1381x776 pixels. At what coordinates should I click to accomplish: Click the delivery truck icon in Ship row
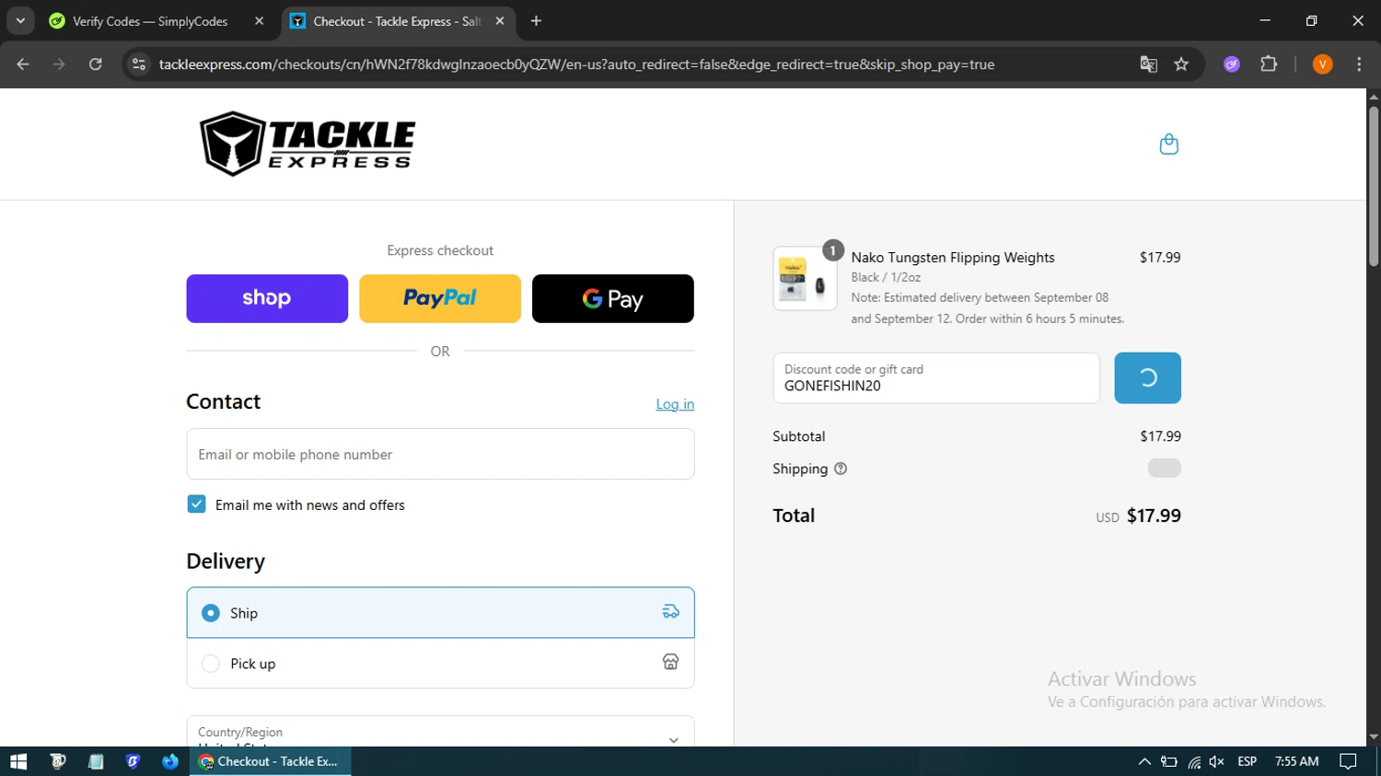tap(670, 611)
